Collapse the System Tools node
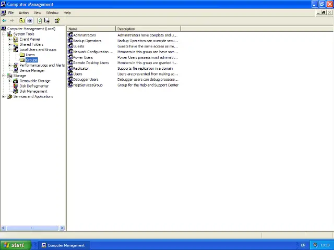 (x=4, y=34)
